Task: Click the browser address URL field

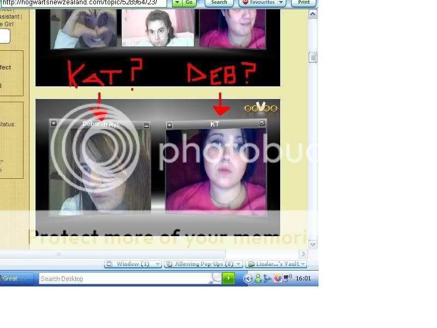Action: coord(83,3)
